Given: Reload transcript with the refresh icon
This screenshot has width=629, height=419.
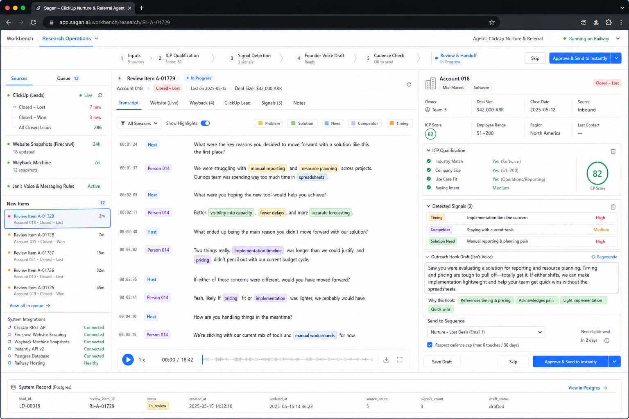Looking at the screenshot, I should pos(409,85).
